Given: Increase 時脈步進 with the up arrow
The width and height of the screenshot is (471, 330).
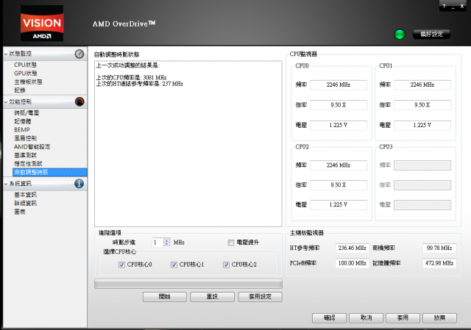Looking at the screenshot, I should [x=167, y=240].
